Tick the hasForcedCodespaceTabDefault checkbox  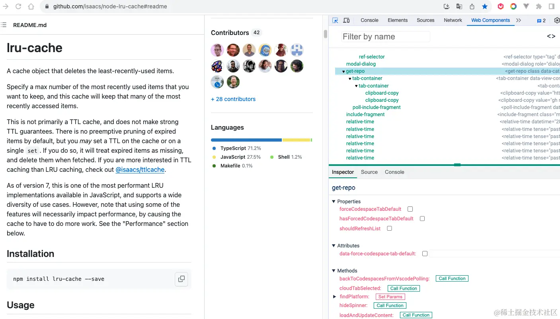pos(422,218)
